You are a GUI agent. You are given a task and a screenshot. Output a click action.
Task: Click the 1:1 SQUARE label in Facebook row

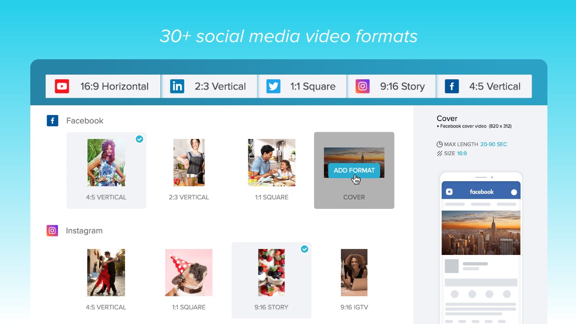click(x=272, y=197)
